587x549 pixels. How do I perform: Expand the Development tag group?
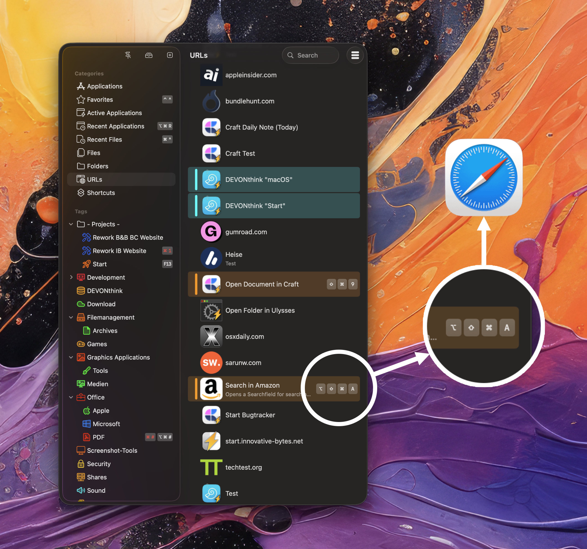[71, 277]
